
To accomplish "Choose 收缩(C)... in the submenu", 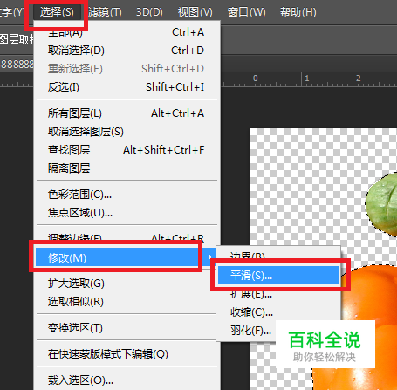I will pyautogui.click(x=278, y=312).
